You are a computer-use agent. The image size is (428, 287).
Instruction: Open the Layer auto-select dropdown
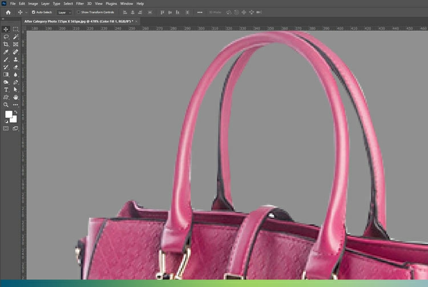pos(64,12)
